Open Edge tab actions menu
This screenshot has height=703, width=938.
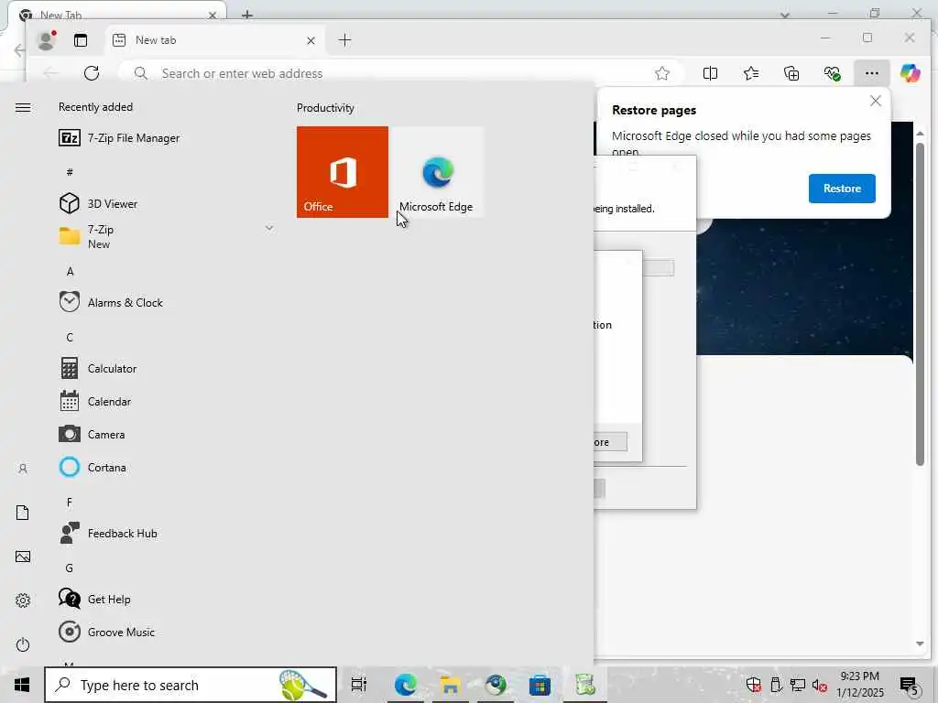tap(81, 40)
